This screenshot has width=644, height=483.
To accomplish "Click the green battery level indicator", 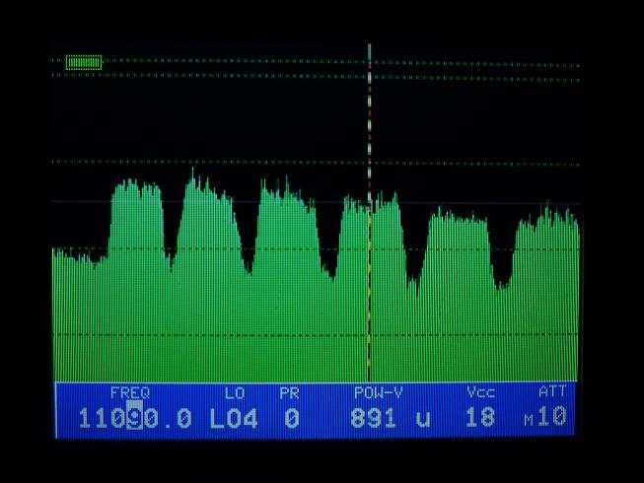I will tap(84, 62).
